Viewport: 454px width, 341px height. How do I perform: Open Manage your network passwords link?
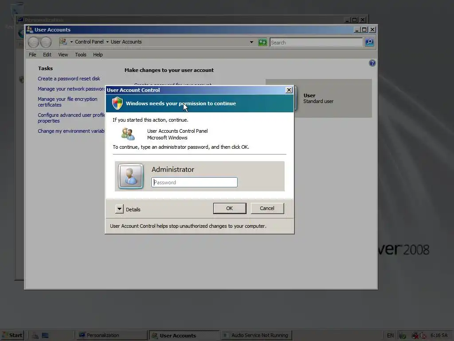coord(71,89)
